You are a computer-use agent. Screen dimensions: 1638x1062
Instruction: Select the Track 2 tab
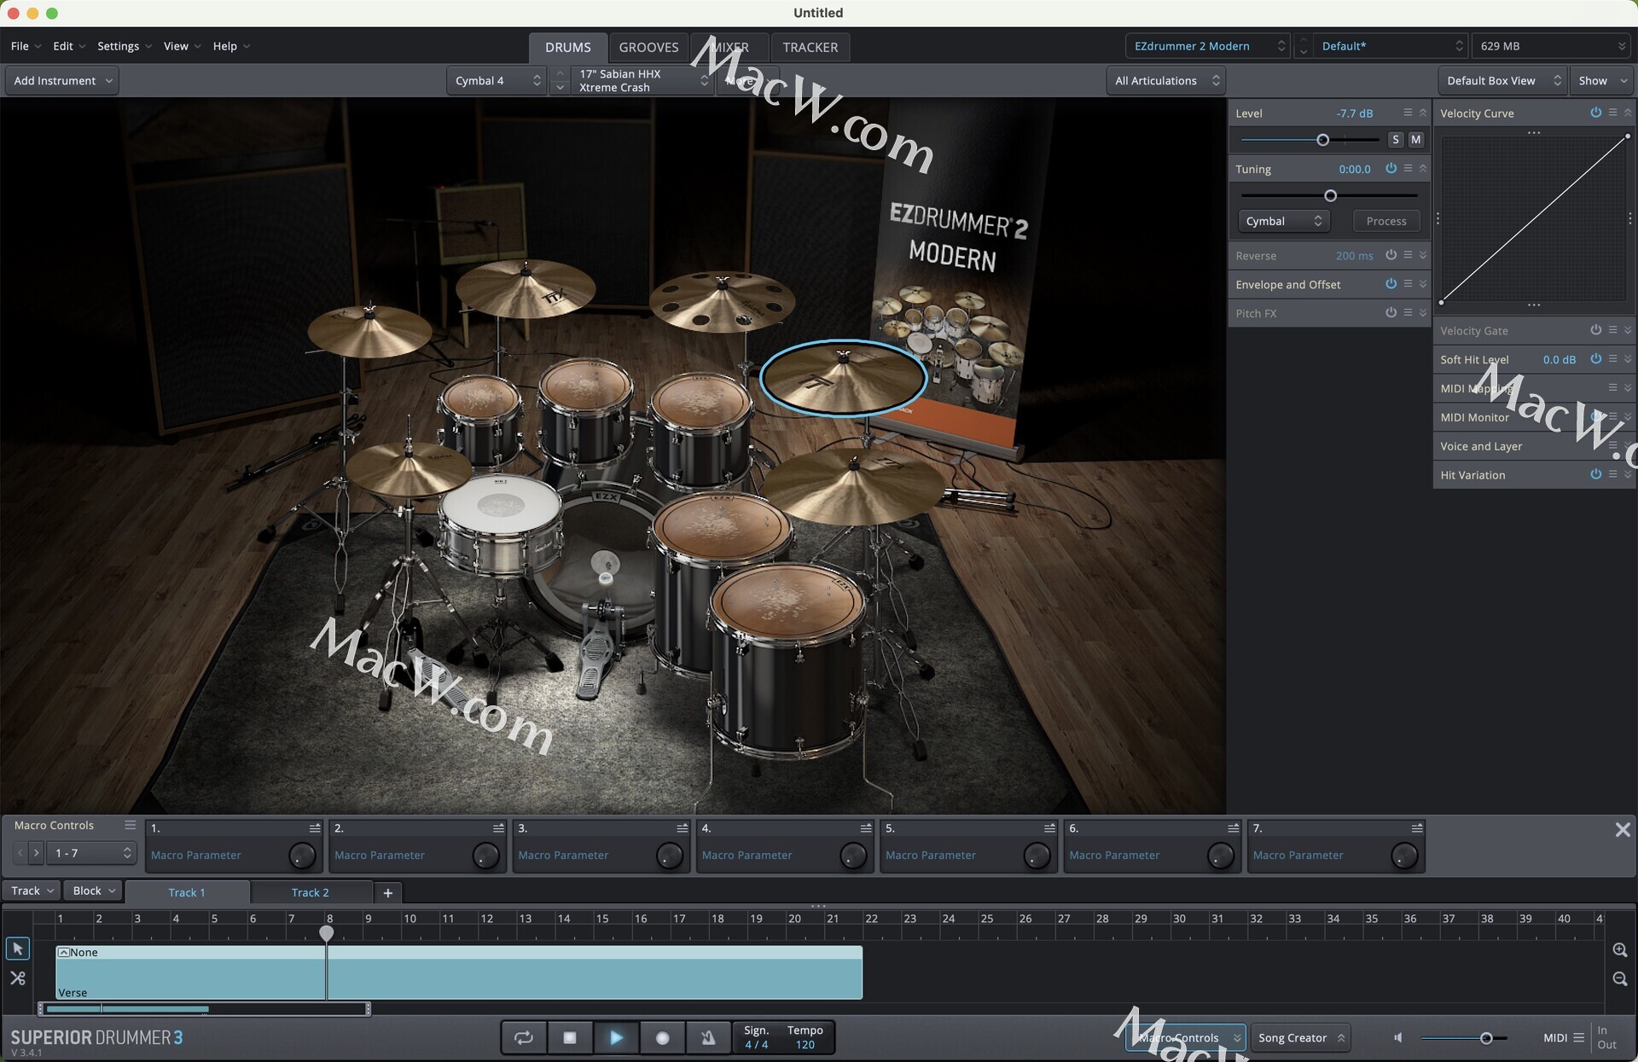click(310, 892)
